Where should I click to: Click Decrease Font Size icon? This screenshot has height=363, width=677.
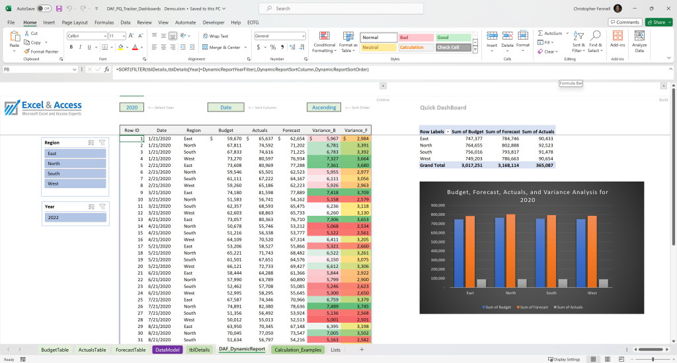tap(140, 36)
